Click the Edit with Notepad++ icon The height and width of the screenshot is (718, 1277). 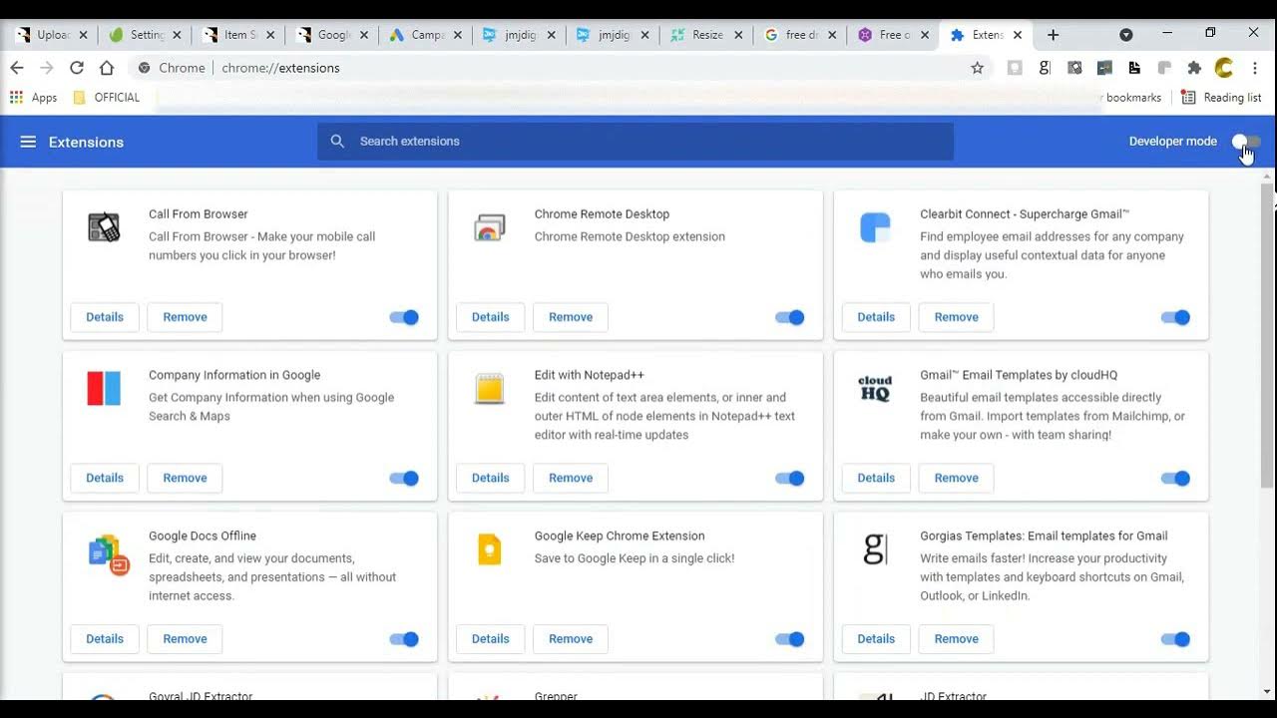[x=490, y=388]
